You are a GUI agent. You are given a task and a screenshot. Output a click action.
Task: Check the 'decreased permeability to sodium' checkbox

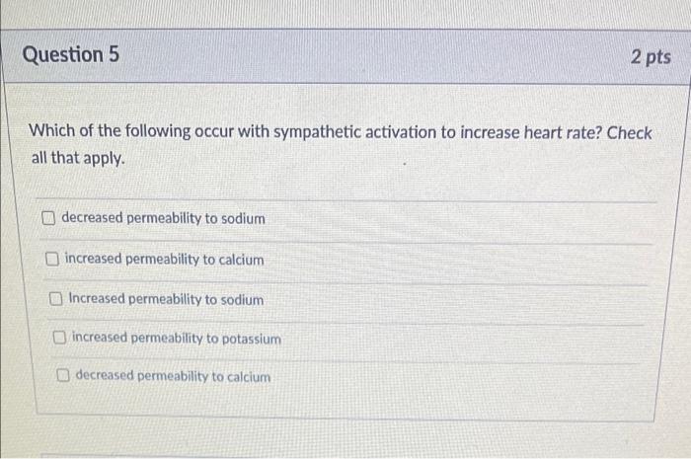tap(48, 218)
